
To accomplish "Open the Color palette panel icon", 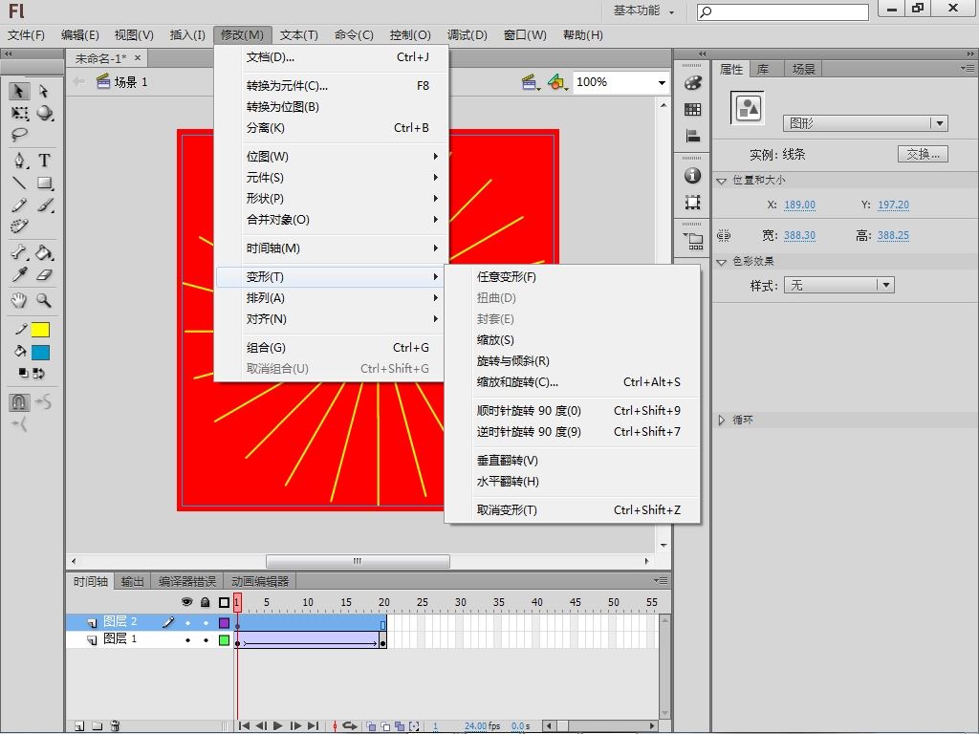I will (x=692, y=83).
